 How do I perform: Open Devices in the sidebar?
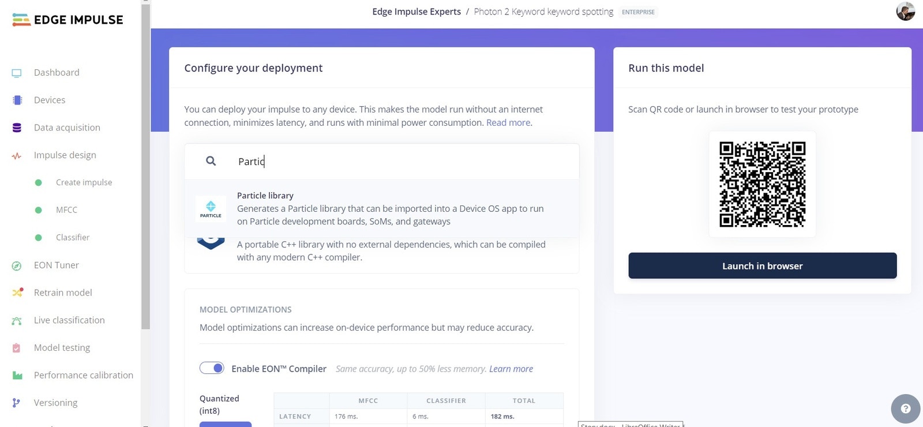click(x=50, y=100)
